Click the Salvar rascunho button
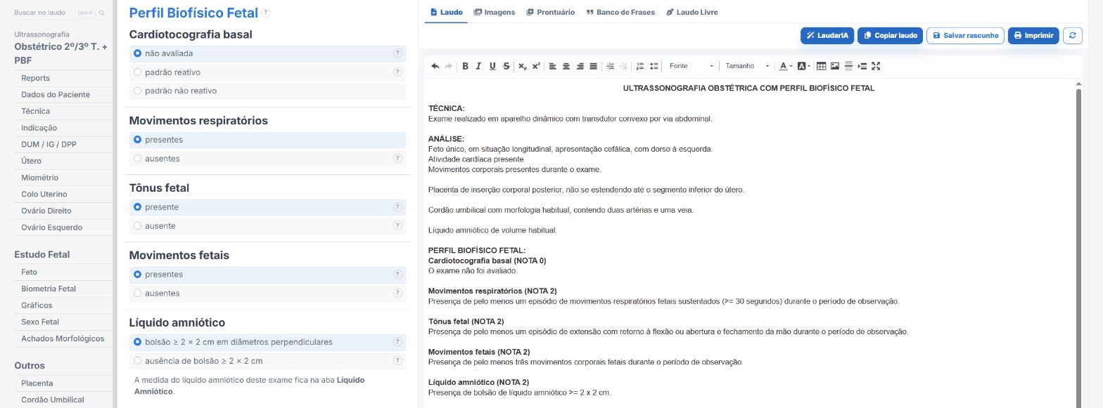The width and height of the screenshot is (1103, 408). coord(965,36)
